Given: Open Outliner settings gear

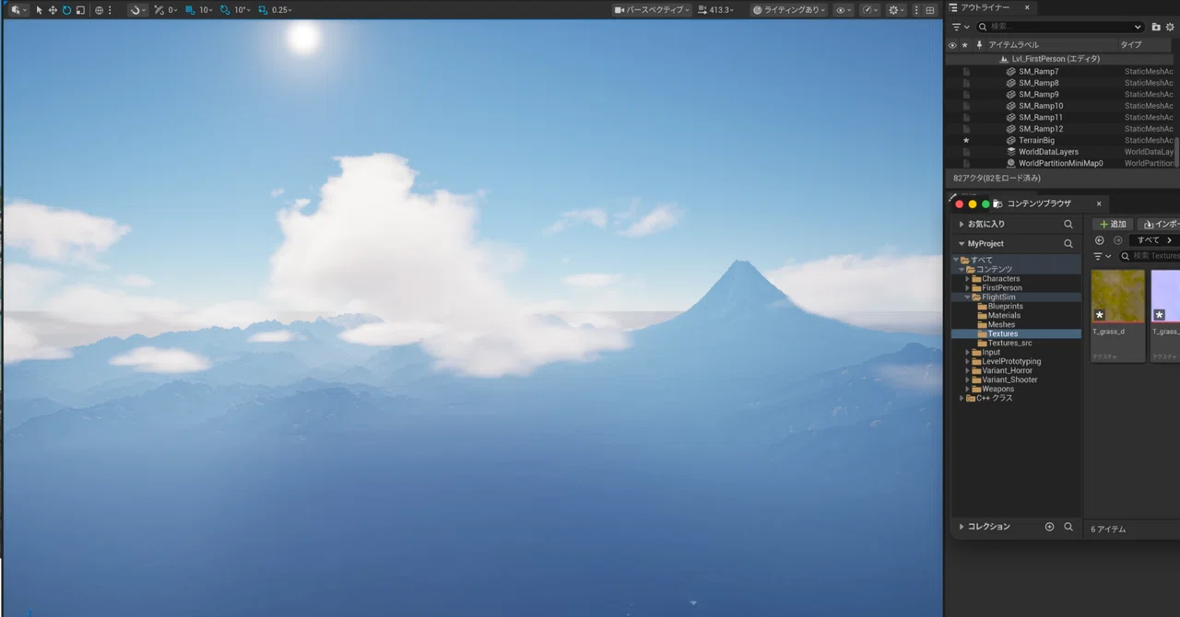Looking at the screenshot, I should coord(1171,27).
